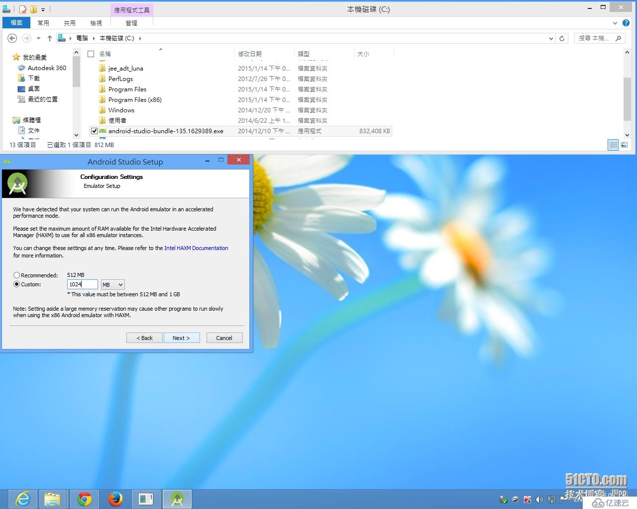Image resolution: width=637 pixels, height=509 pixels.
Task: Open the 共用 ribbon tab
Action: coord(70,23)
